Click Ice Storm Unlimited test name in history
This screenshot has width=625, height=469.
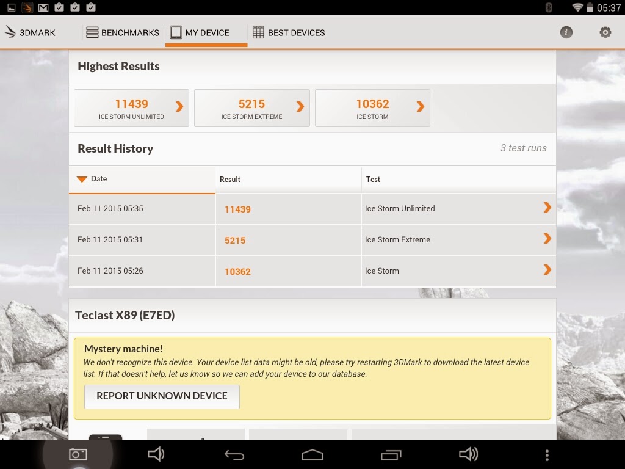400,209
